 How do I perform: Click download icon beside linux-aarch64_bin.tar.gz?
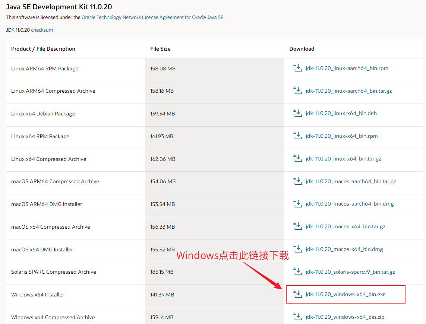[297, 90]
